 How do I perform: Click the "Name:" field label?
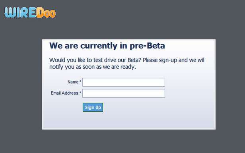pos(74,82)
